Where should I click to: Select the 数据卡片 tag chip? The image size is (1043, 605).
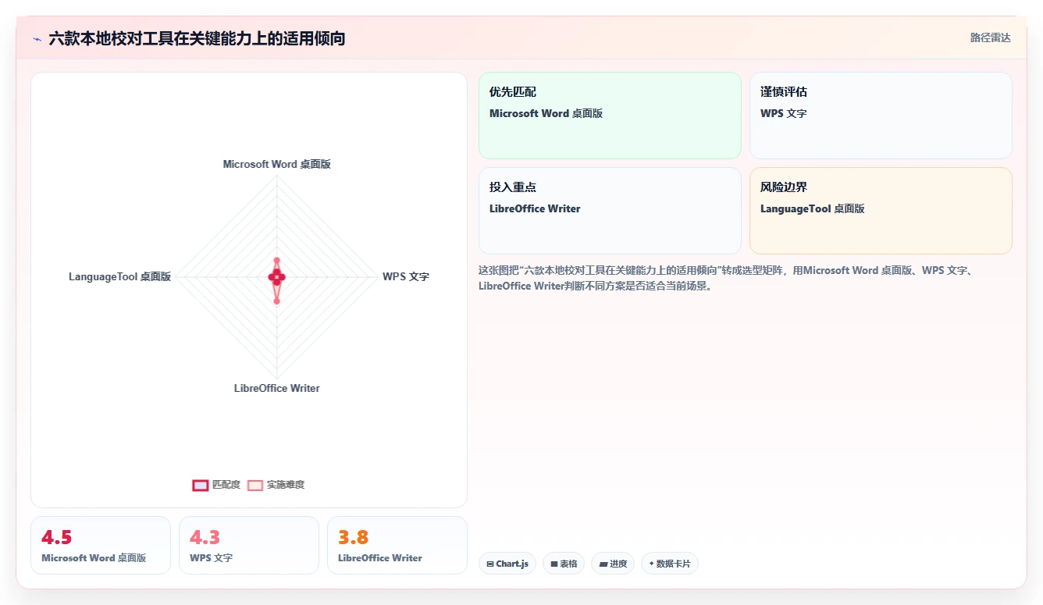click(x=670, y=564)
